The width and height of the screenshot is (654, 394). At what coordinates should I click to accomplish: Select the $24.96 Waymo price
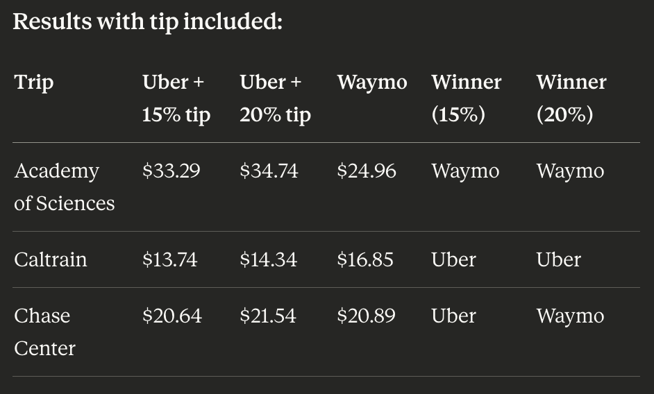click(367, 171)
